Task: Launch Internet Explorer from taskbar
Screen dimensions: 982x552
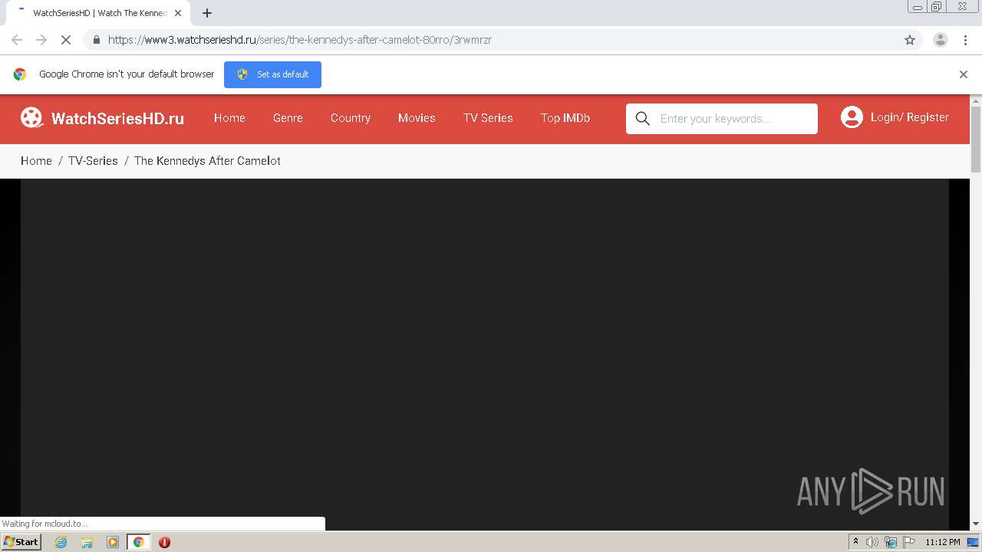Action: [61, 542]
